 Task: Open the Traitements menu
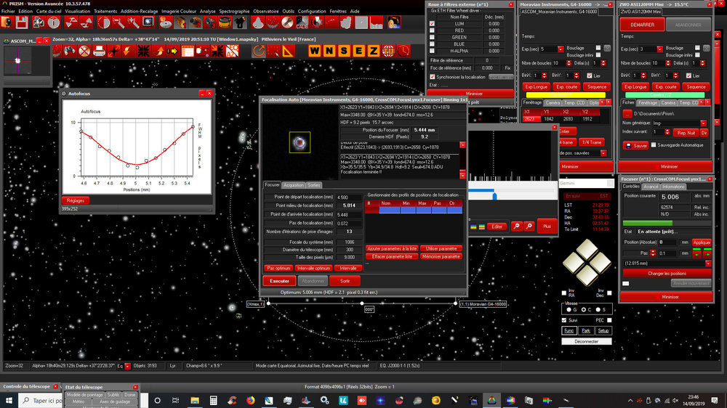point(105,11)
